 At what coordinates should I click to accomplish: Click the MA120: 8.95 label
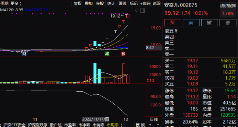pyautogui.click(x=12, y=10)
